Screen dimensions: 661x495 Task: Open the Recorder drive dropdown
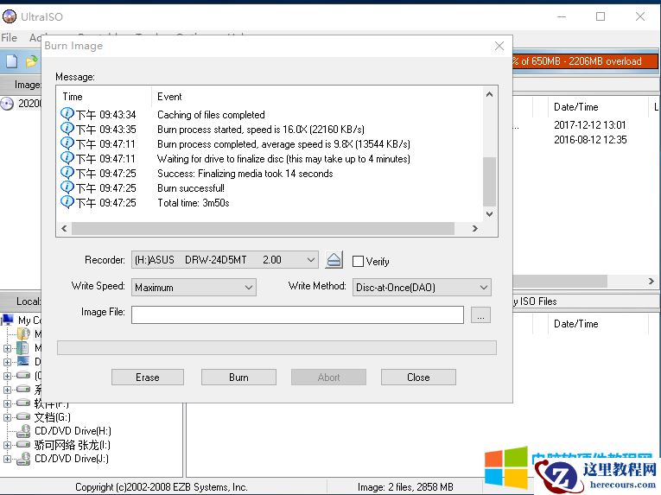(x=311, y=260)
